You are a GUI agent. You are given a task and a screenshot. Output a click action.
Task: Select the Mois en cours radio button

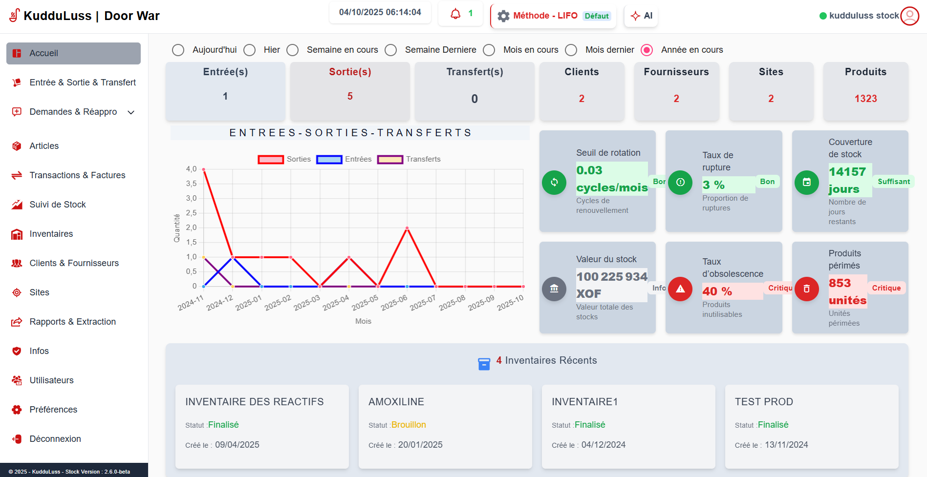489,50
